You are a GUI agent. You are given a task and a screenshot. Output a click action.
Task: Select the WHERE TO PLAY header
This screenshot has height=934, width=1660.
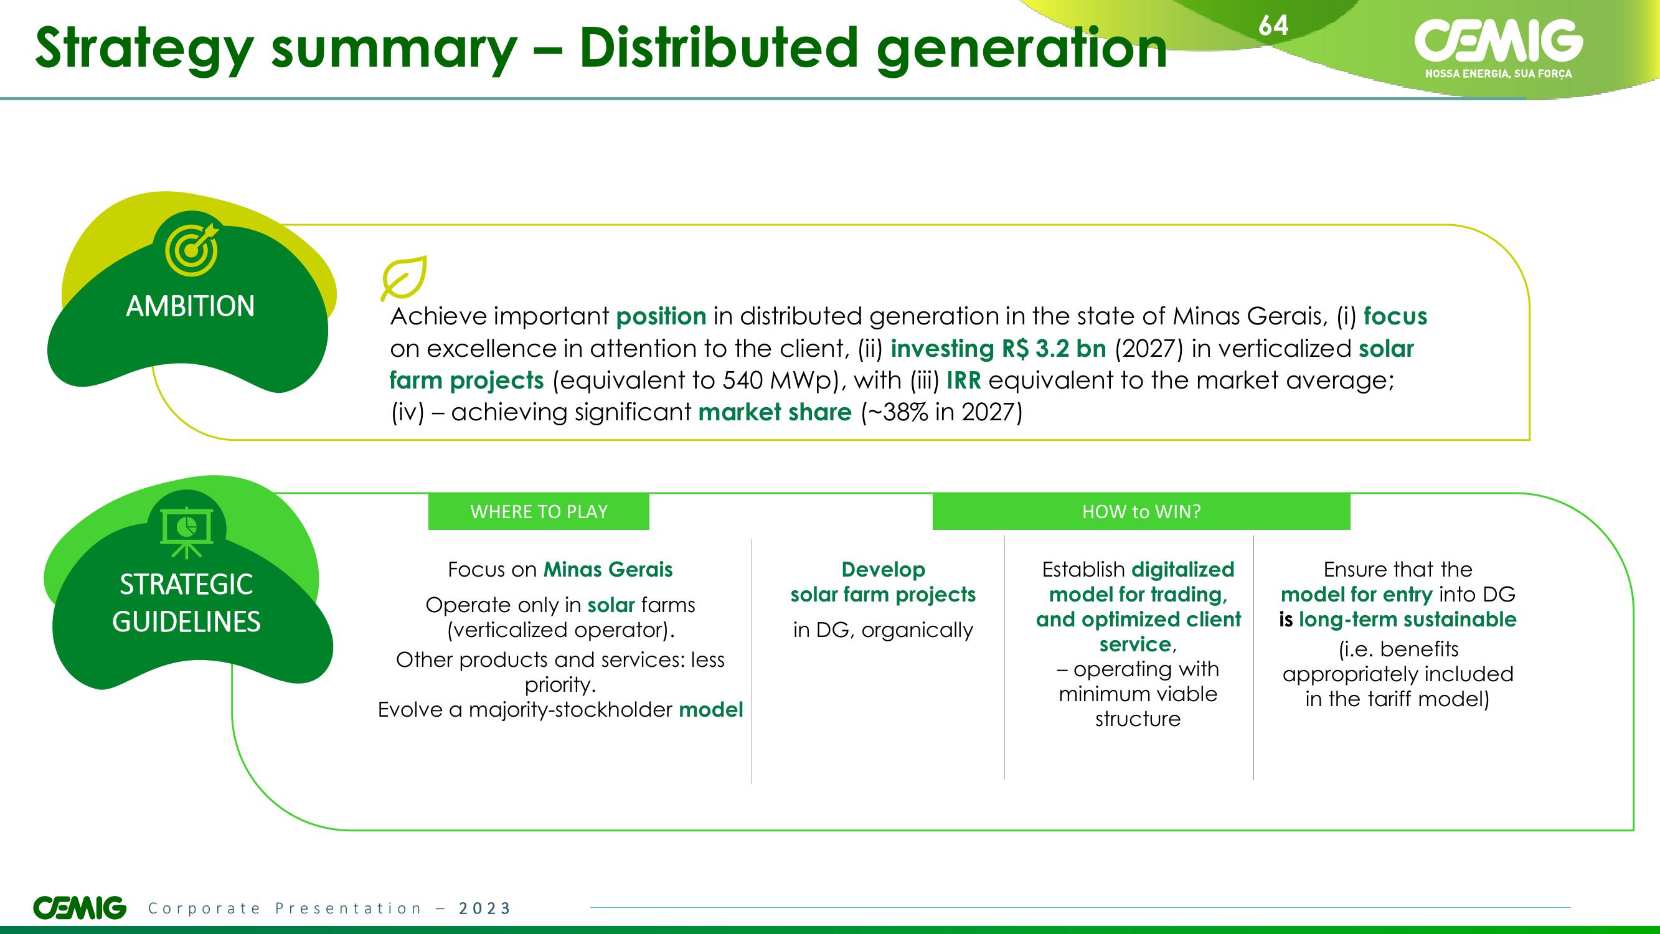click(539, 512)
